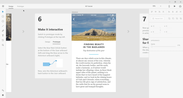Viewport: 183px width, 98px height.
Task: Click share icon on Adventure artboard photo
Action: tap(113, 19)
